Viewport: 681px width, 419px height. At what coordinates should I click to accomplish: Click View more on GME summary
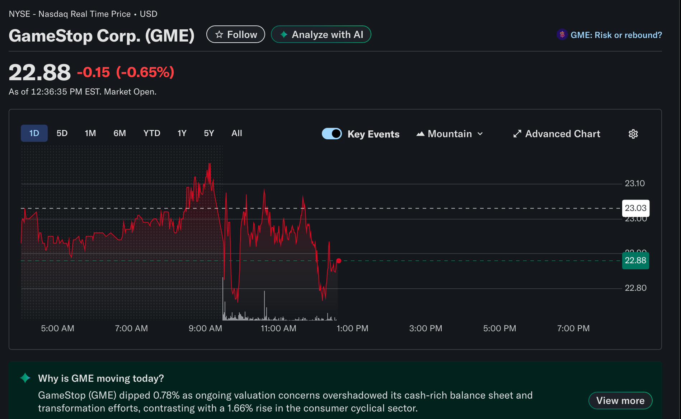tap(620, 400)
